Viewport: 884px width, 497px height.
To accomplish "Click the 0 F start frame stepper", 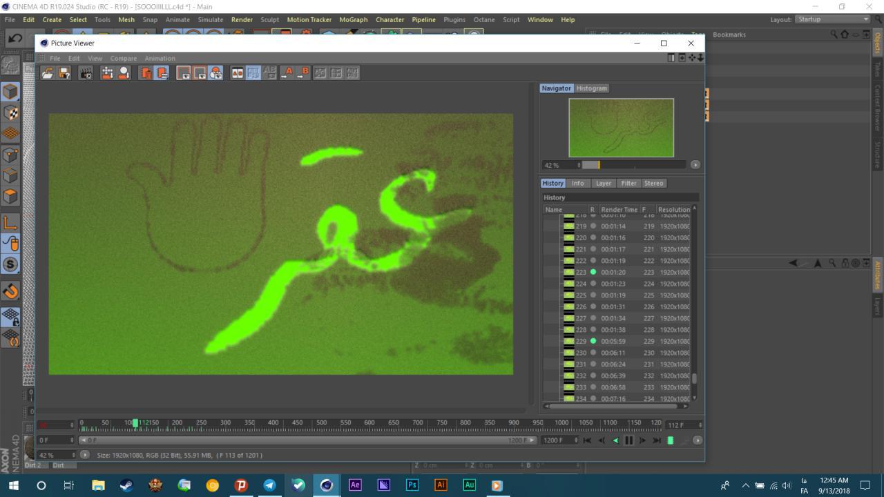I will pos(72,440).
